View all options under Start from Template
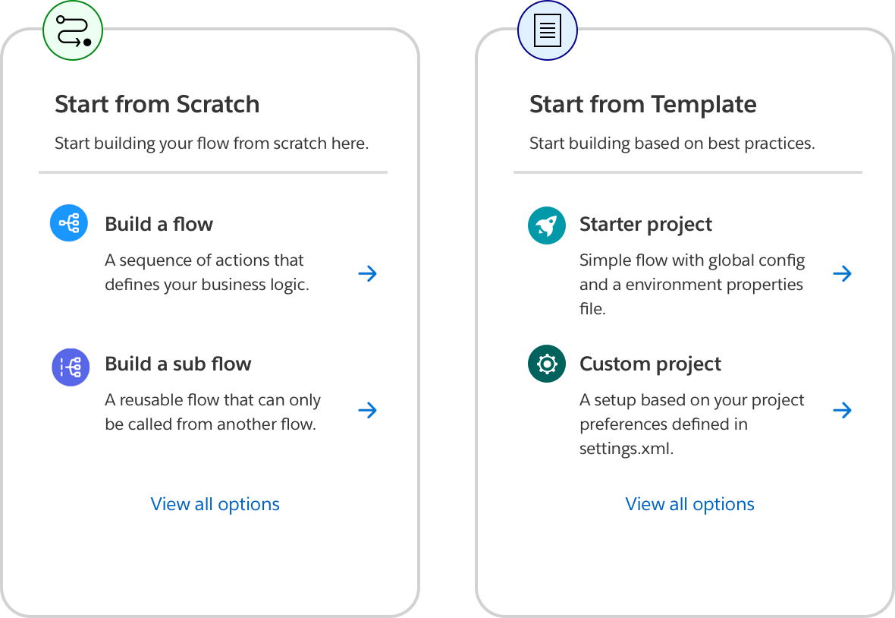Screen dimensions: 895x618 [x=689, y=503]
